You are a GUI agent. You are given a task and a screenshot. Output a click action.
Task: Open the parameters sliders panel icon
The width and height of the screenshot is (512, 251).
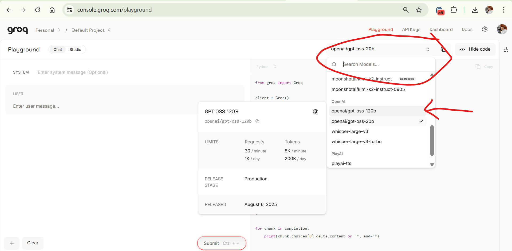(506, 50)
